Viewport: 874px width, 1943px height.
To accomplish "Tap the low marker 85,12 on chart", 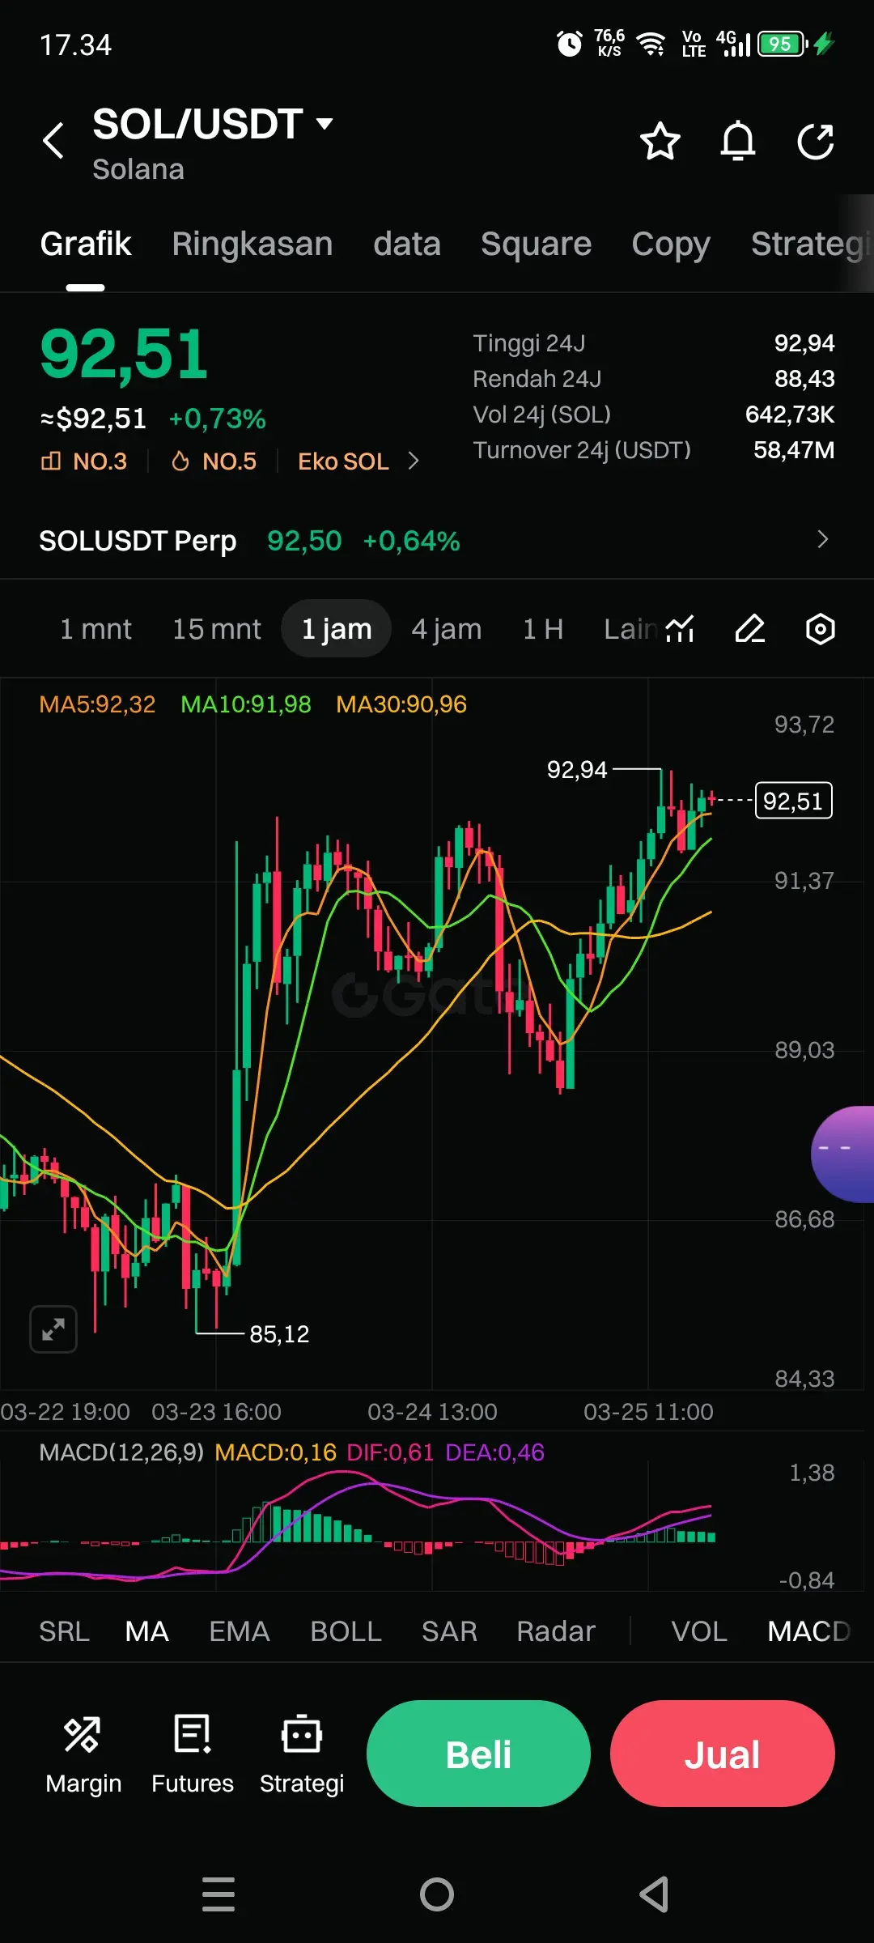I will click(x=279, y=1334).
